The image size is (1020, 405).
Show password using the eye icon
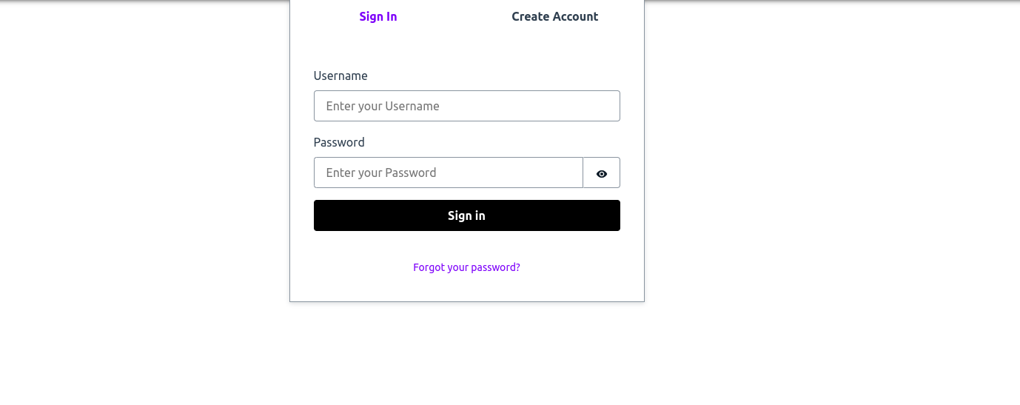[x=601, y=173]
